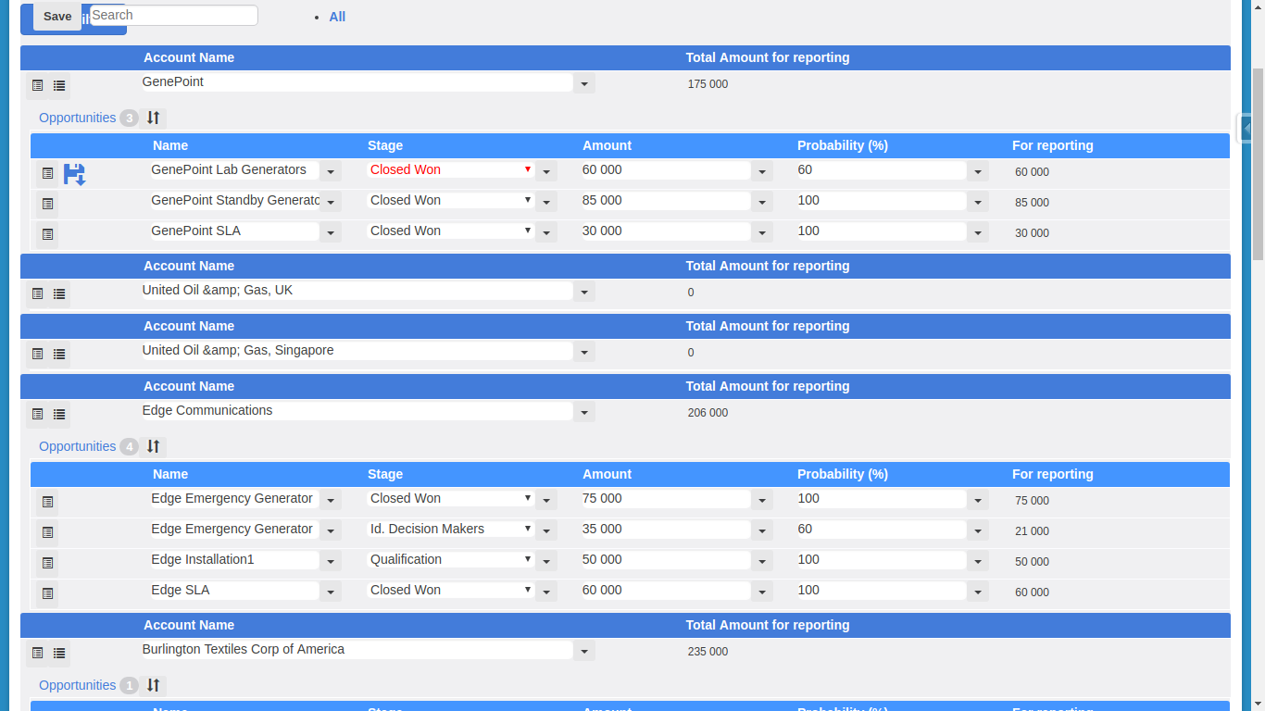Open GenePoint account name dropdown arrow
Screen dimensions: 1265x711
(584, 84)
